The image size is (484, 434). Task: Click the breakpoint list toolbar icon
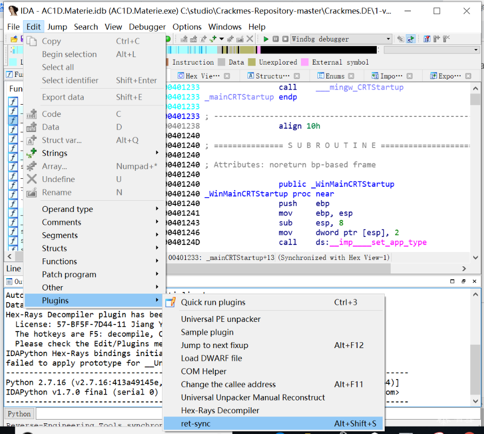point(427,39)
